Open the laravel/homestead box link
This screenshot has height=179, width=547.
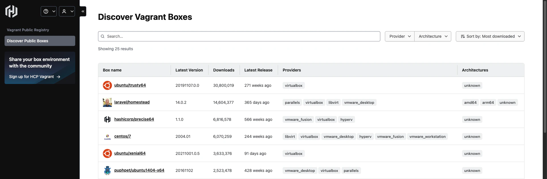(x=132, y=102)
